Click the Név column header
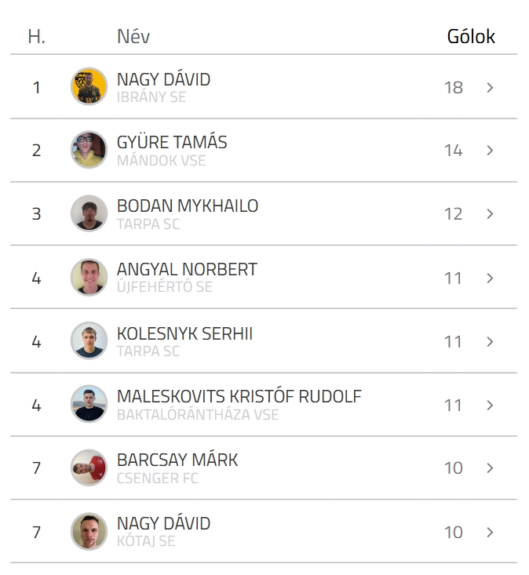The image size is (529, 575). click(x=133, y=36)
